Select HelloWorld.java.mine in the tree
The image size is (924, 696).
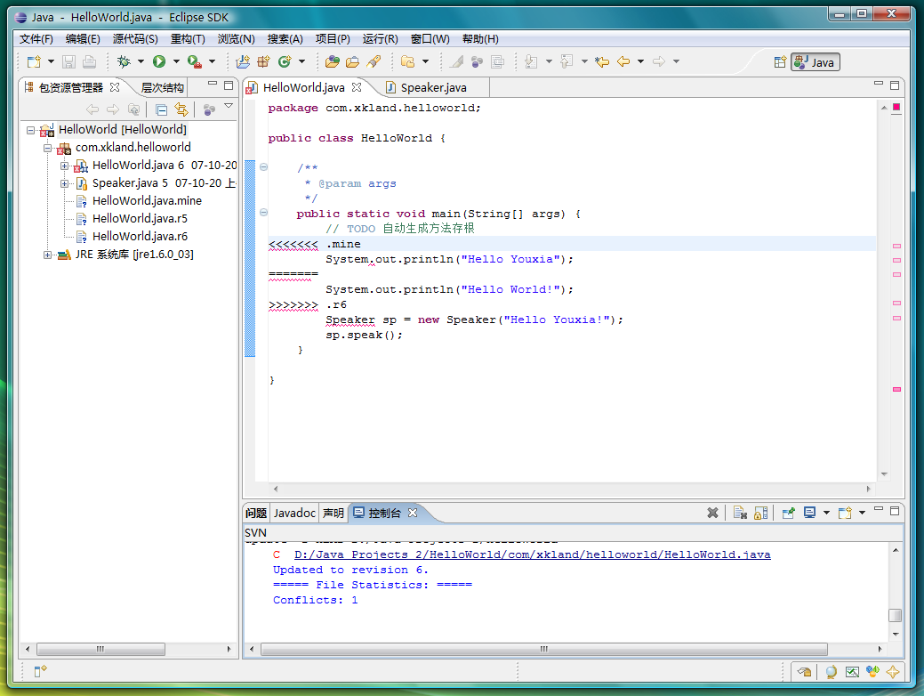tap(147, 201)
